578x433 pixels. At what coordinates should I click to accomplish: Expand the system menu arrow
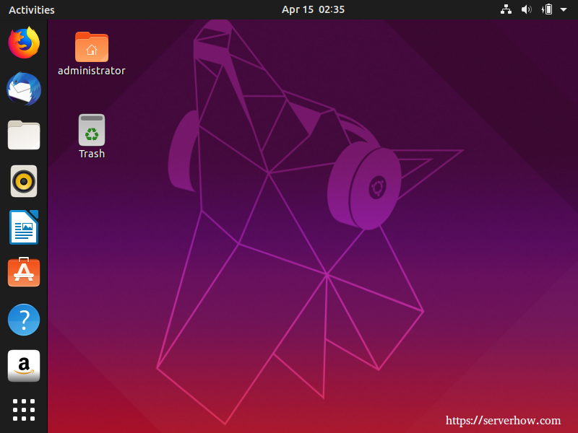pyautogui.click(x=564, y=9)
